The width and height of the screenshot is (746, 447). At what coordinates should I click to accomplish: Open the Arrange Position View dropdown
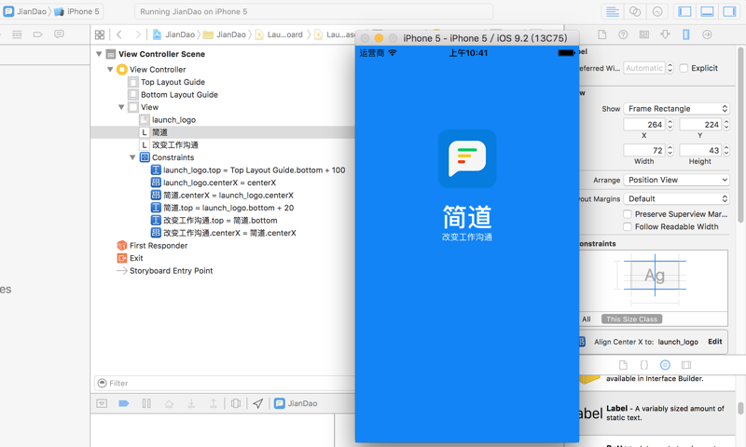676,180
